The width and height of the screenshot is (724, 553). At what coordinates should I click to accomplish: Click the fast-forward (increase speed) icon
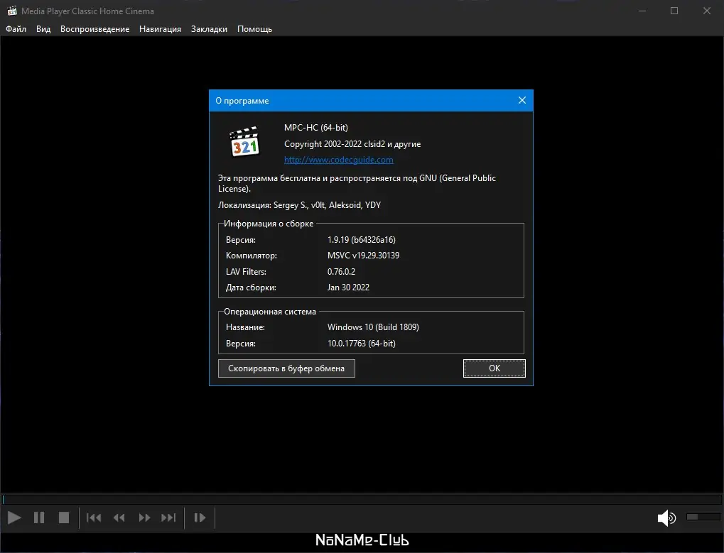144,518
